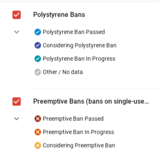
Task: Collapse the Polystyrene Bans legend chevron
Action: pos(17,32)
